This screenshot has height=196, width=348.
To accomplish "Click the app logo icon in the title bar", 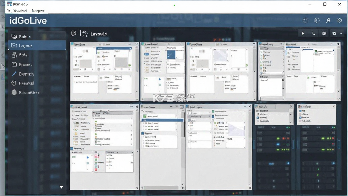I will 9,4.
